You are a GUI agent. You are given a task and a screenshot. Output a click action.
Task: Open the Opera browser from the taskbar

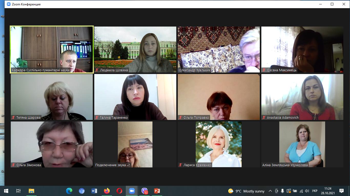119,191
